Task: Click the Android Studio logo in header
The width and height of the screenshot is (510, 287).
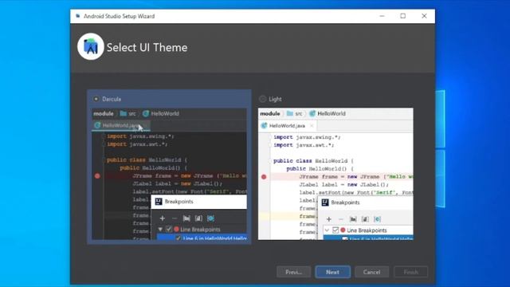Action: tap(91, 46)
